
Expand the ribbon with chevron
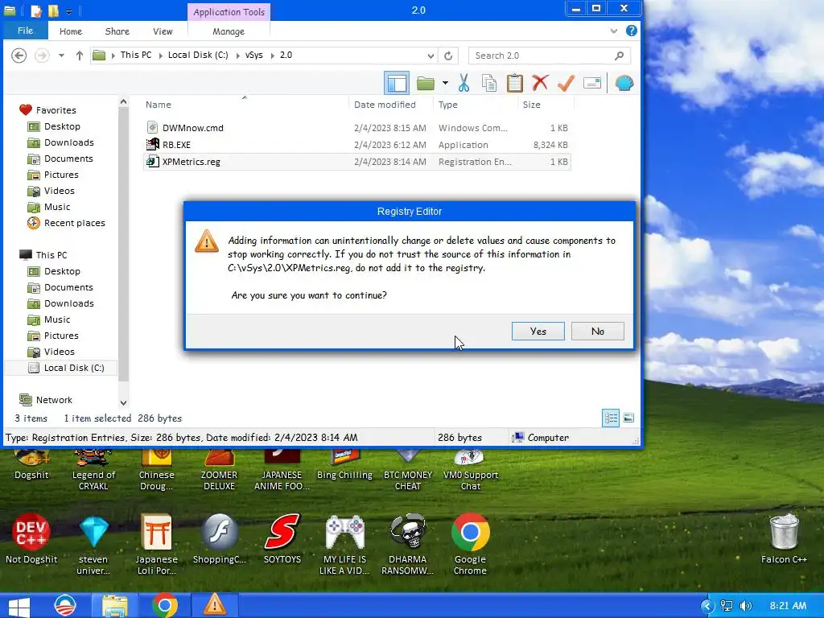pyautogui.click(x=614, y=31)
